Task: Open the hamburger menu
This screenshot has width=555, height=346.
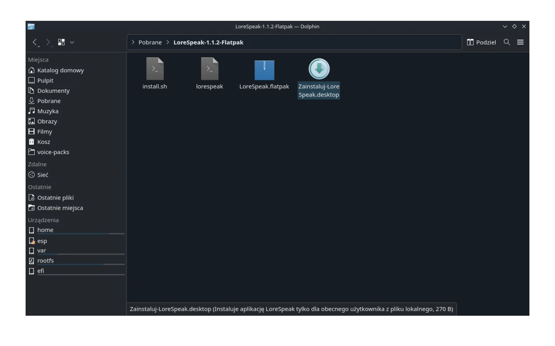Action: coord(520,42)
